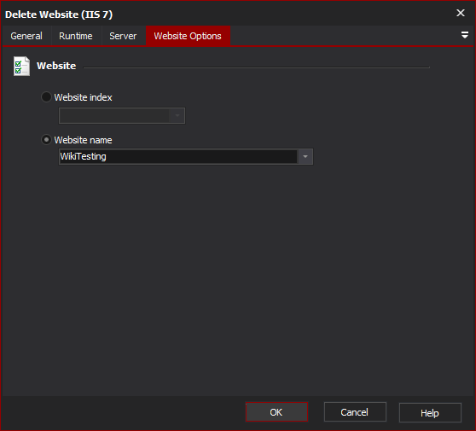Expand the Website name dropdown arrow
This screenshot has width=476, height=431.
(x=305, y=157)
